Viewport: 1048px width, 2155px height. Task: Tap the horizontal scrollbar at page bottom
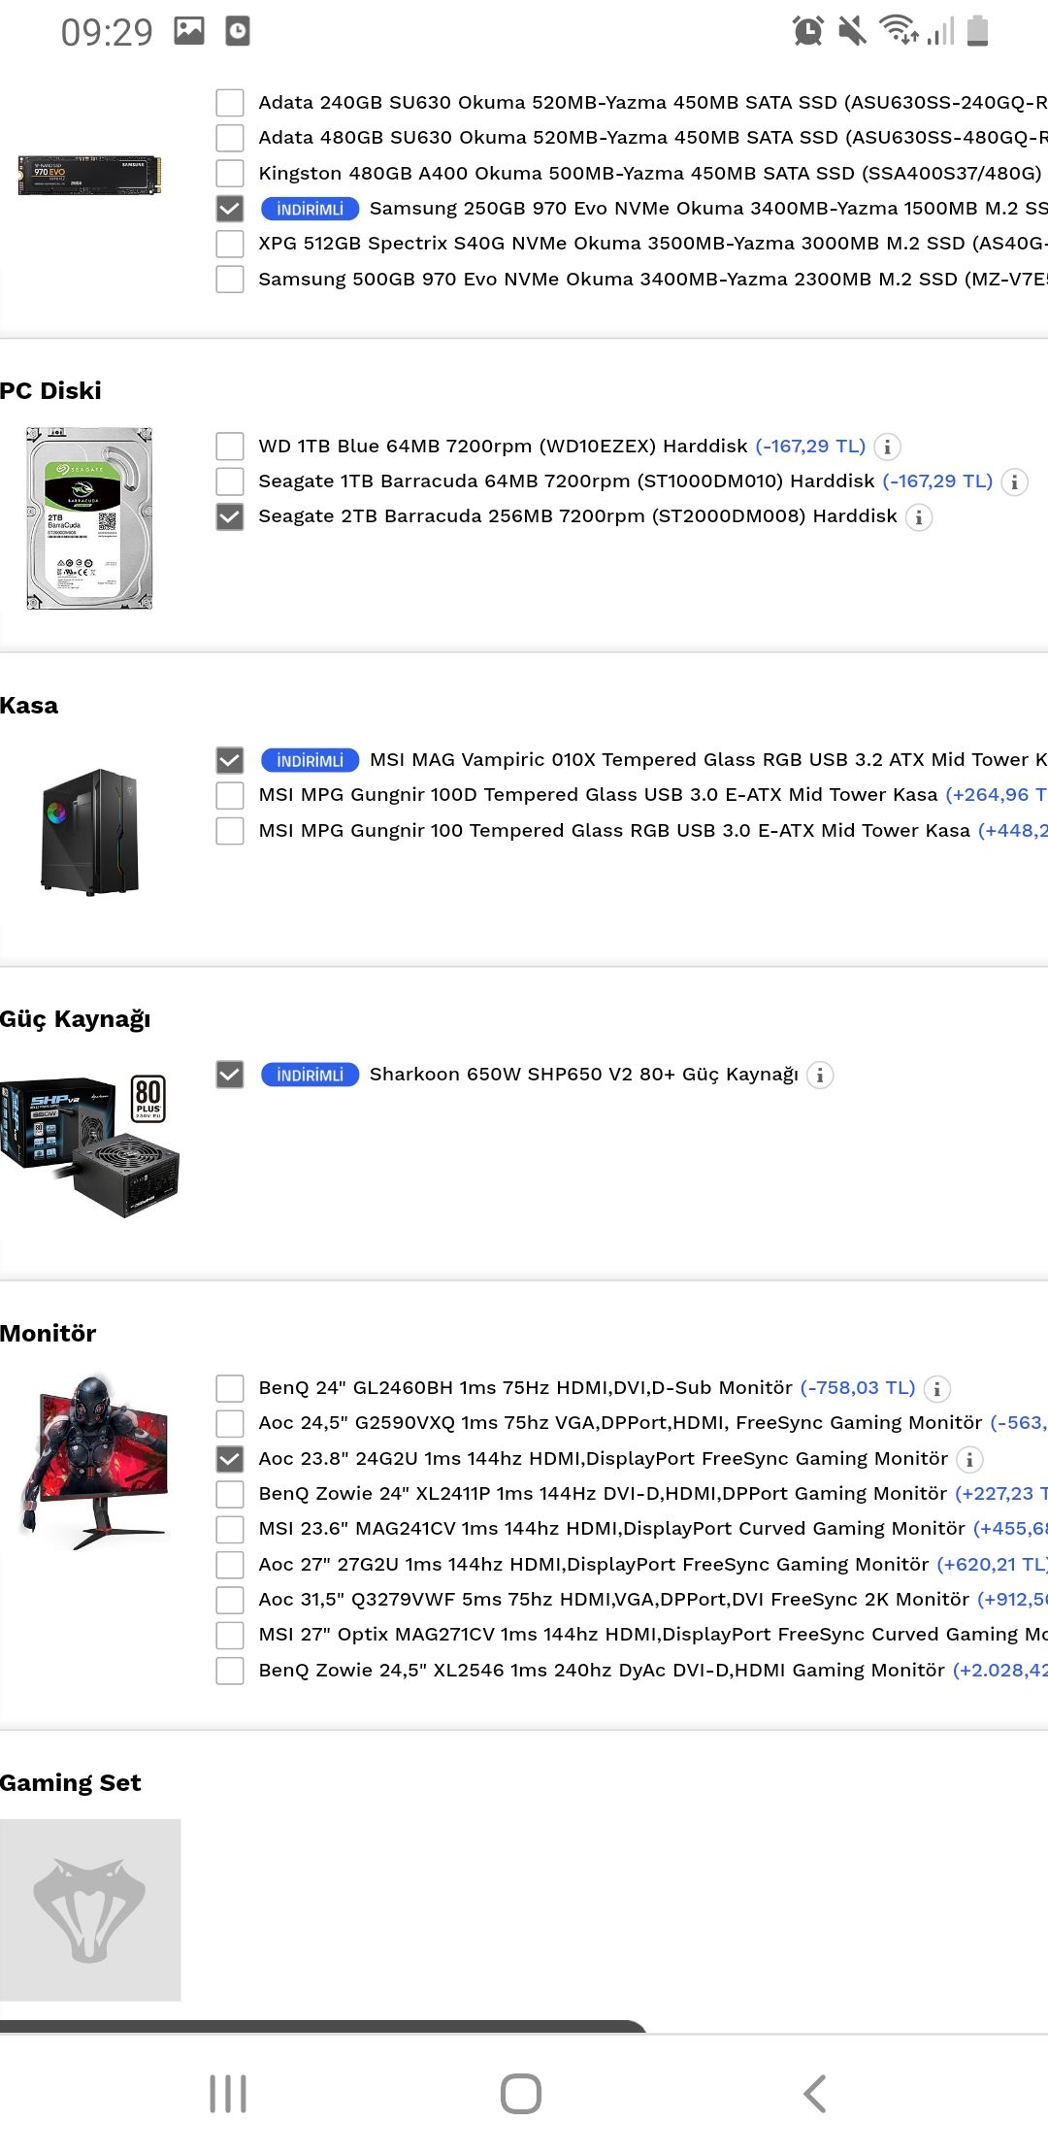(323, 2027)
